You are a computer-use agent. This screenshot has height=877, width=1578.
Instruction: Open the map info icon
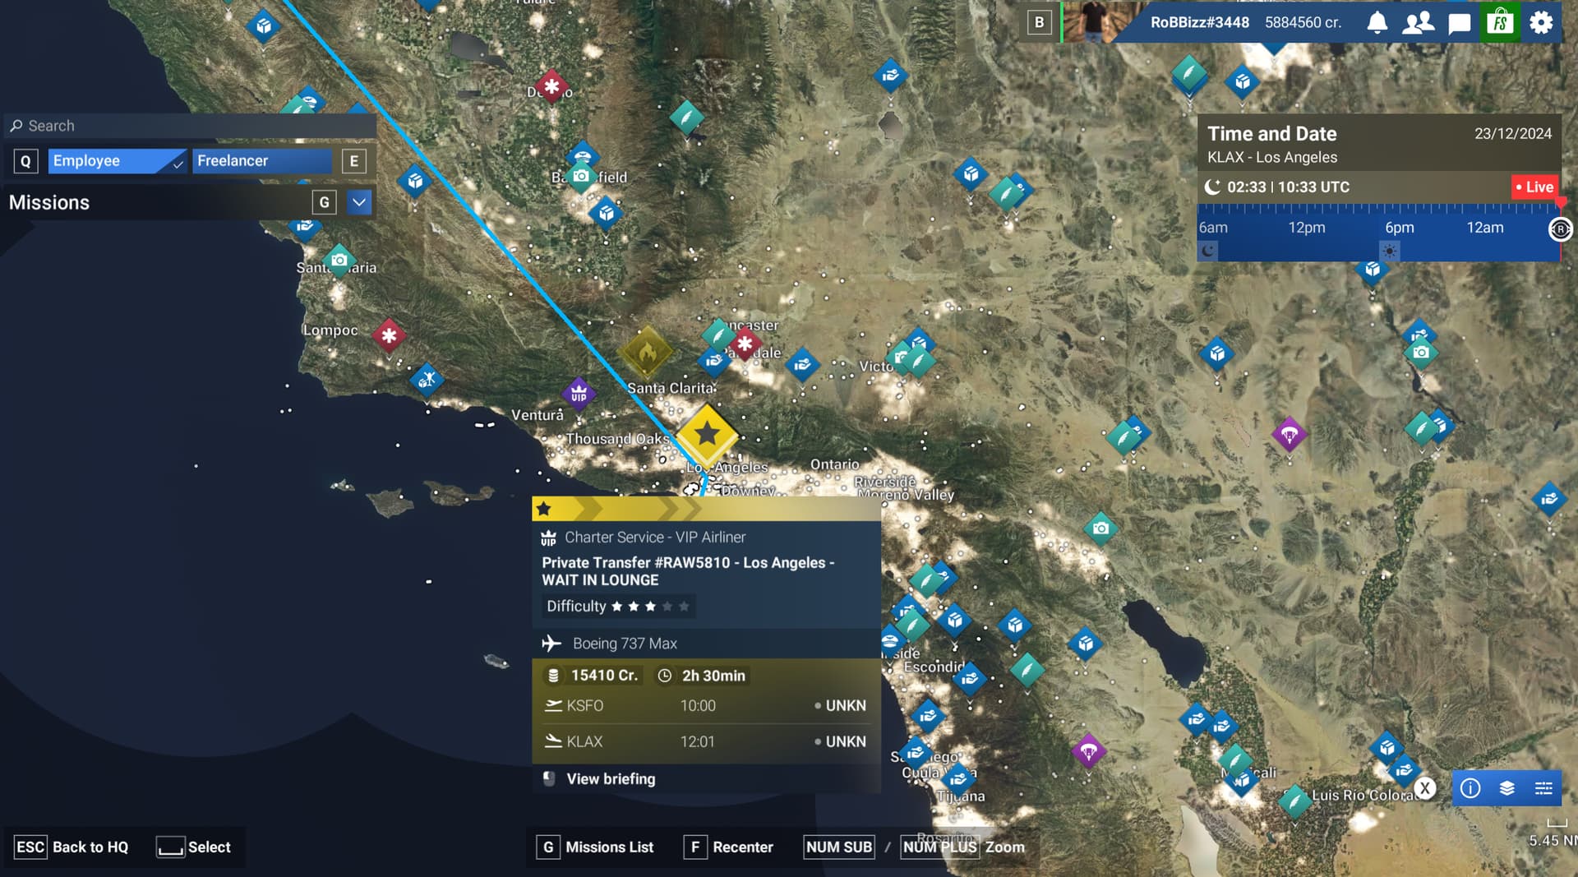1470,788
